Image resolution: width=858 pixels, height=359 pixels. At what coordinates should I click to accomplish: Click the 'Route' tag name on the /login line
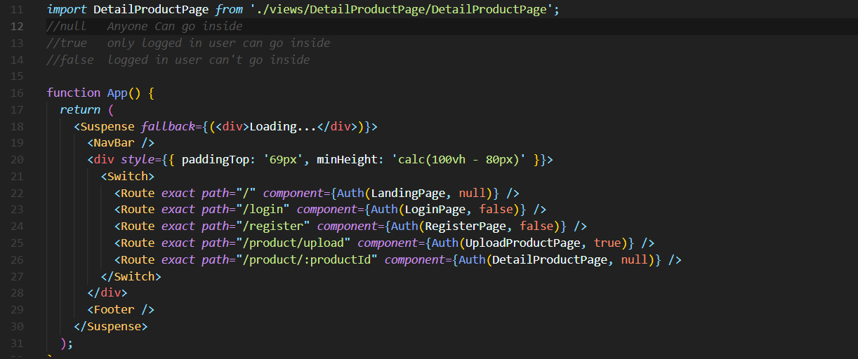coord(138,210)
